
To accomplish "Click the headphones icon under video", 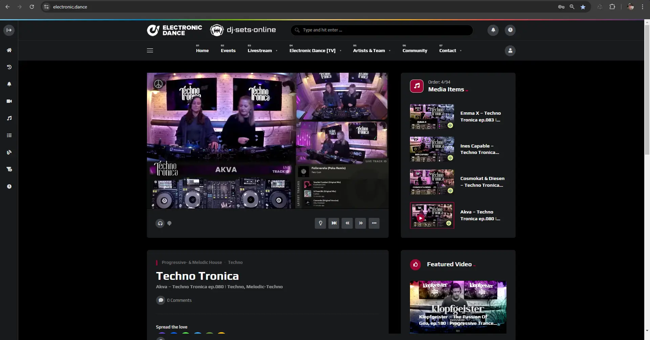I will tap(160, 223).
